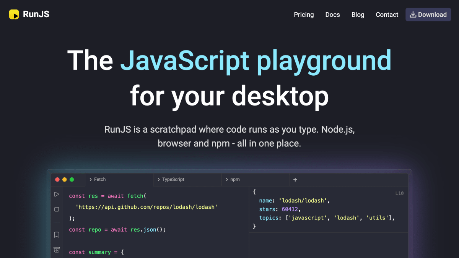Click the name 'lodash/lodash' output line
Screen dimensions: 459x258
pyautogui.click(x=294, y=200)
